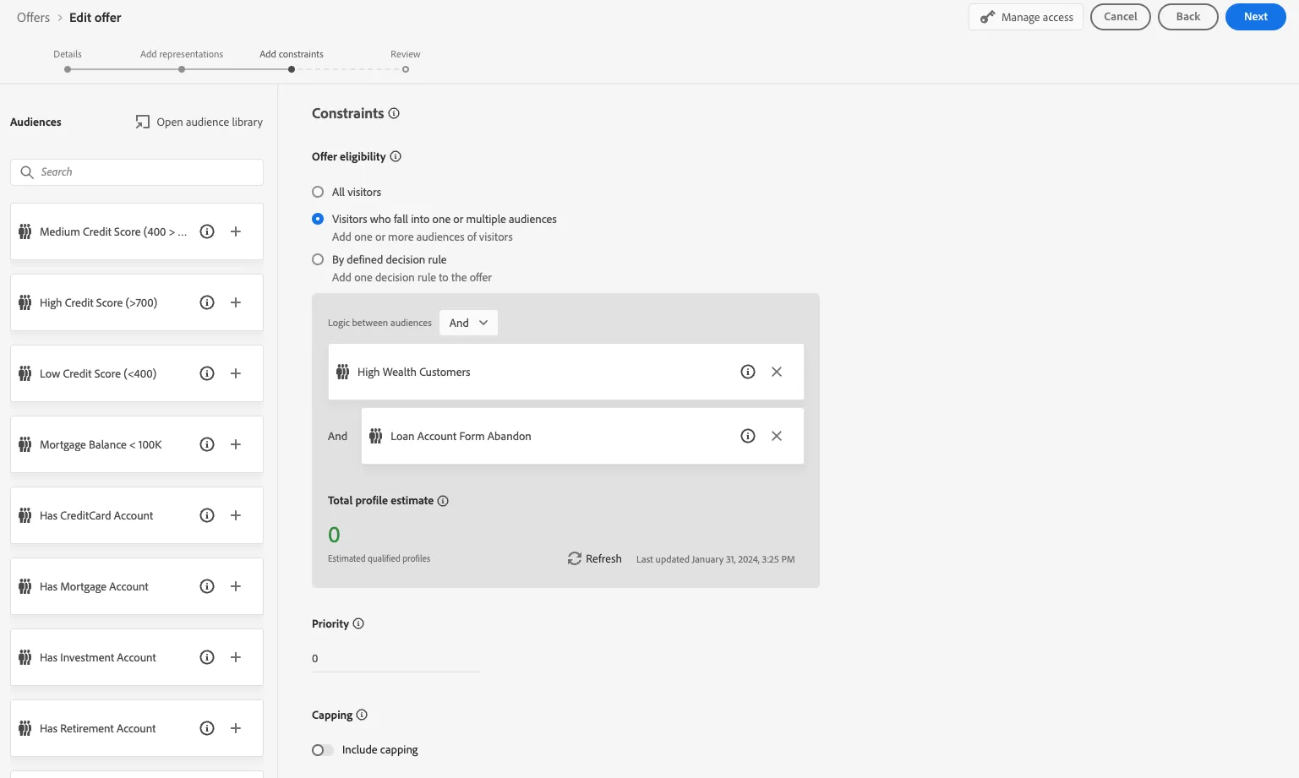
Task: Refresh the profile estimate
Action: tap(595, 558)
